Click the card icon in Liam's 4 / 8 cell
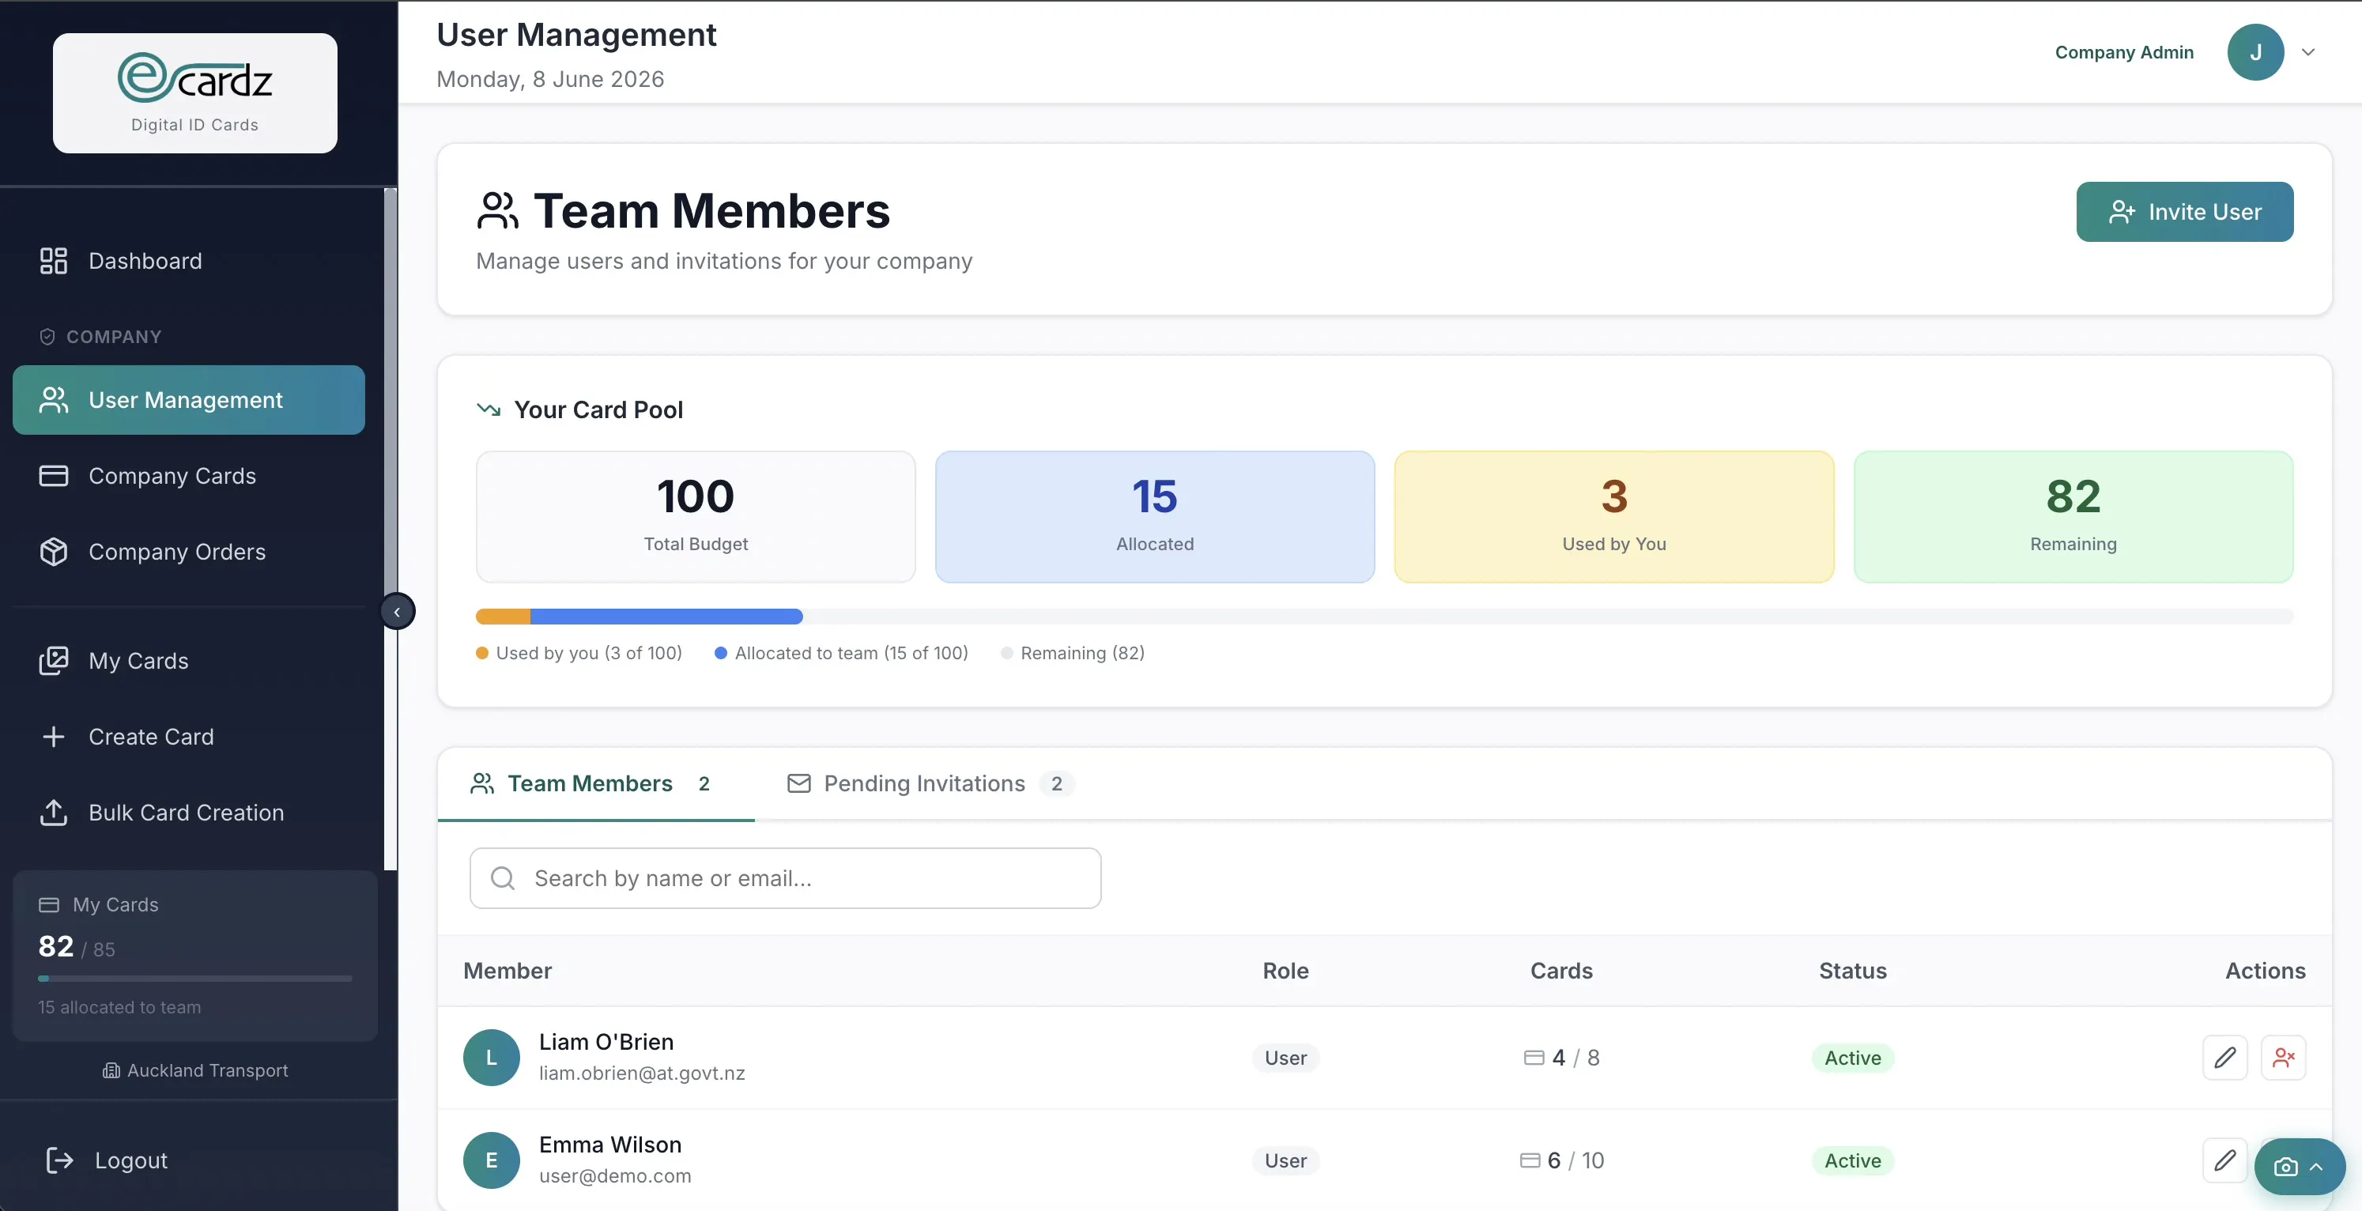The image size is (2362, 1211). tap(1534, 1058)
